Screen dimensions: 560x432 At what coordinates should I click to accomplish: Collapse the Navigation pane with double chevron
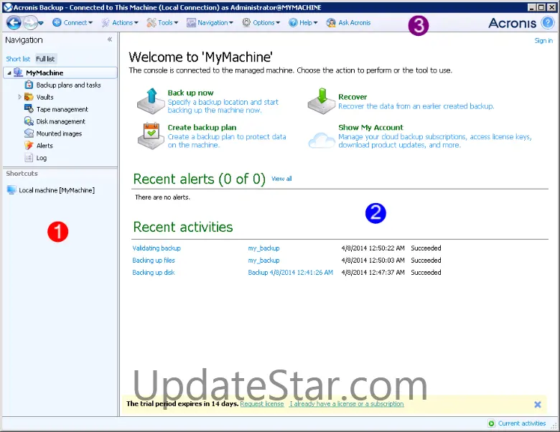[110, 39]
